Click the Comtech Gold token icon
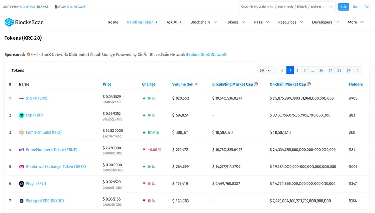 pyautogui.click(x=21, y=132)
